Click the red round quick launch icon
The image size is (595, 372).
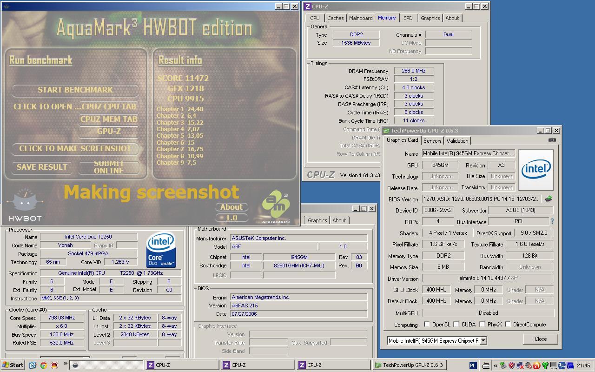coord(54,365)
